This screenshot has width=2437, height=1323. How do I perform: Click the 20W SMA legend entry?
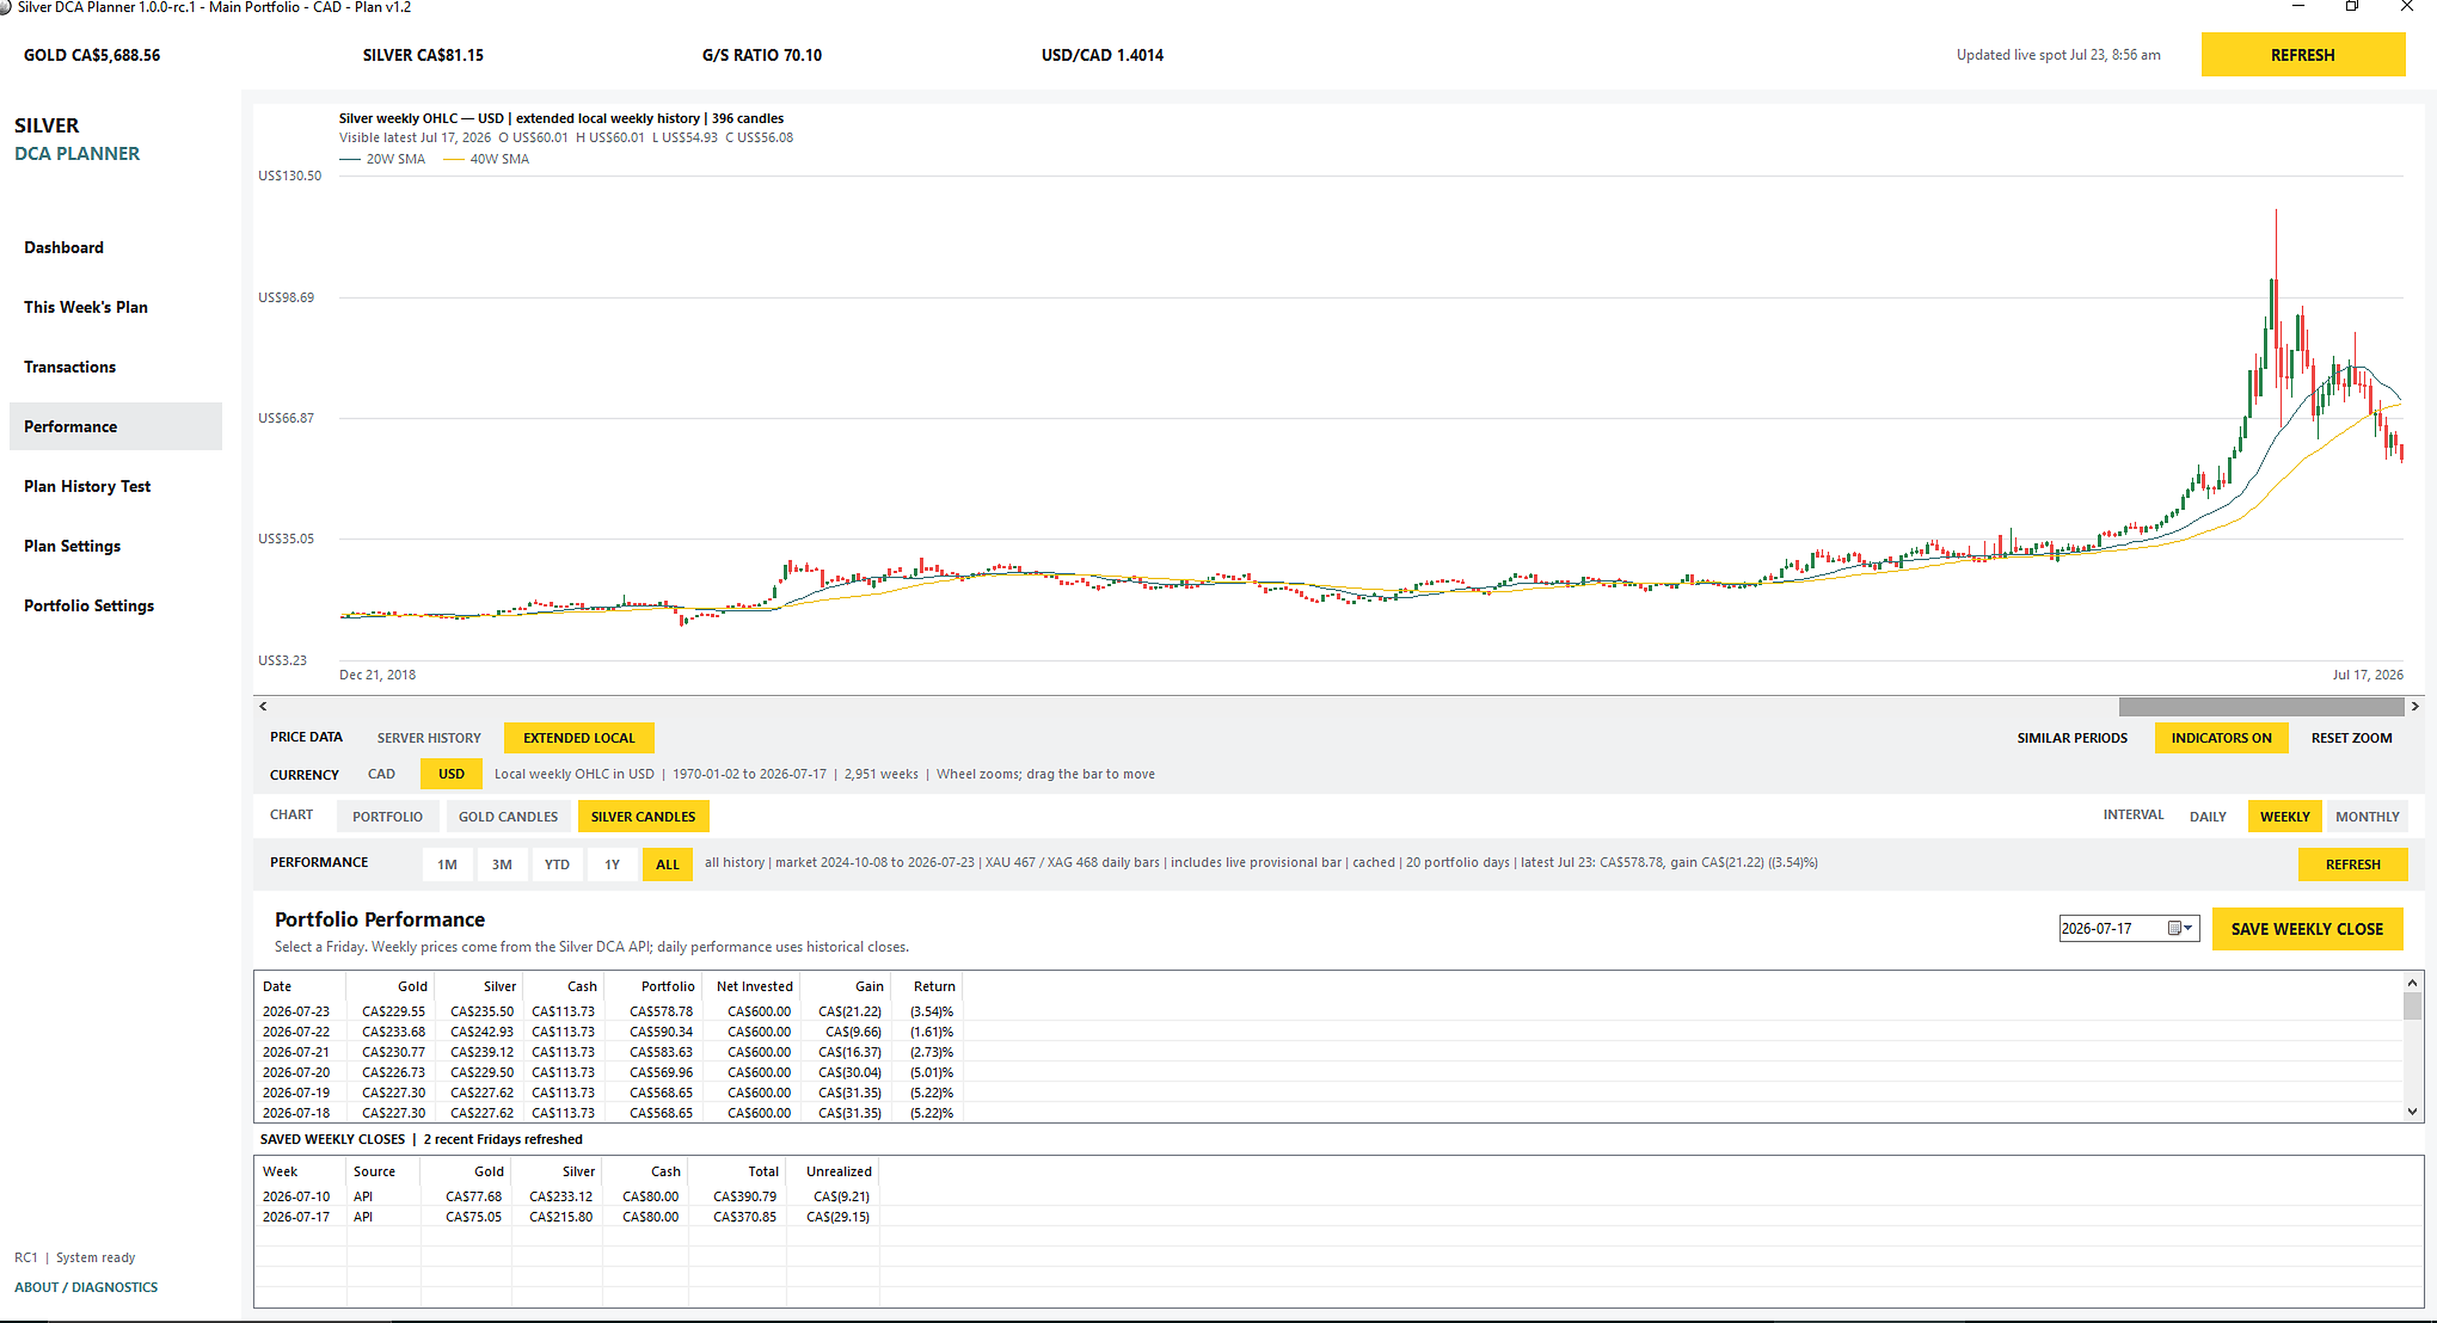(x=382, y=159)
